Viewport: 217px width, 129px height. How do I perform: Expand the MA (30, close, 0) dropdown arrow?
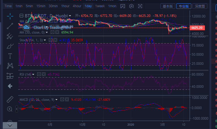(x=47, y=32)
